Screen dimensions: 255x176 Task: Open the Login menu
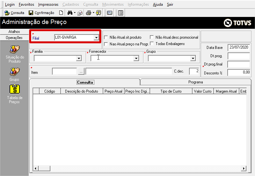point(10,4)
